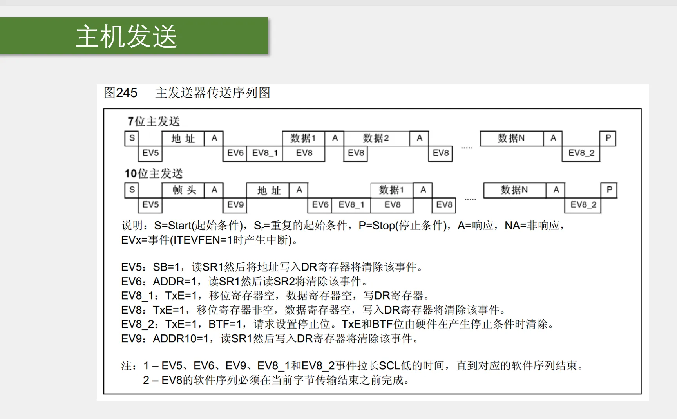677x419 pixels.
Task: Click the description line EV9：ADDR10=1
Action: click(x=271, y=339)
